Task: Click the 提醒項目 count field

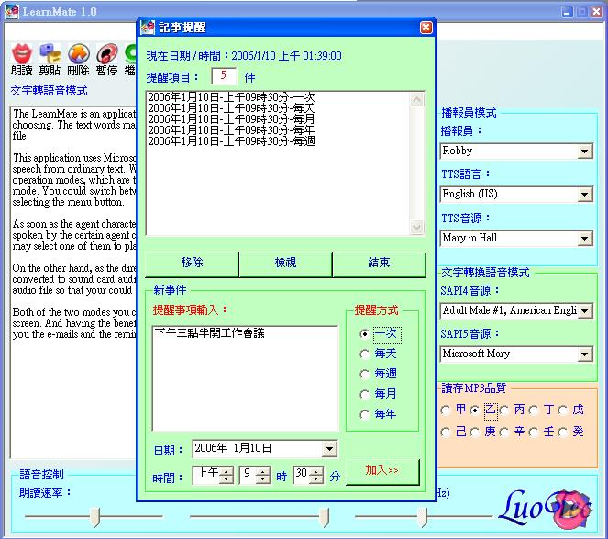Action: pos(224,75)
